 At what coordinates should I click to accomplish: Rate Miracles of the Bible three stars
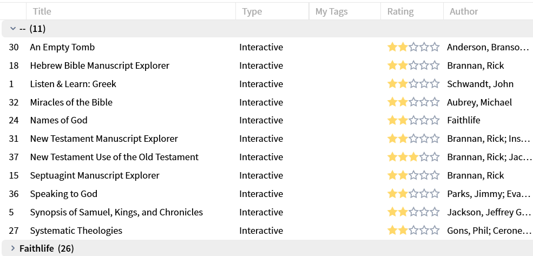(x=413, y=103)
